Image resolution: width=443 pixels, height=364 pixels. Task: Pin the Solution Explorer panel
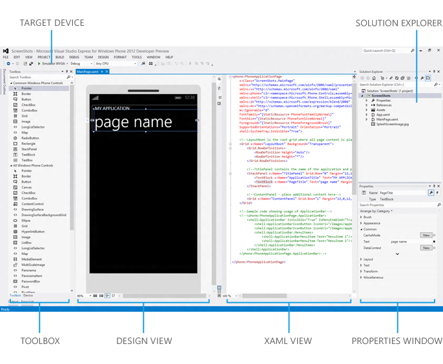[x=434, y=72]
